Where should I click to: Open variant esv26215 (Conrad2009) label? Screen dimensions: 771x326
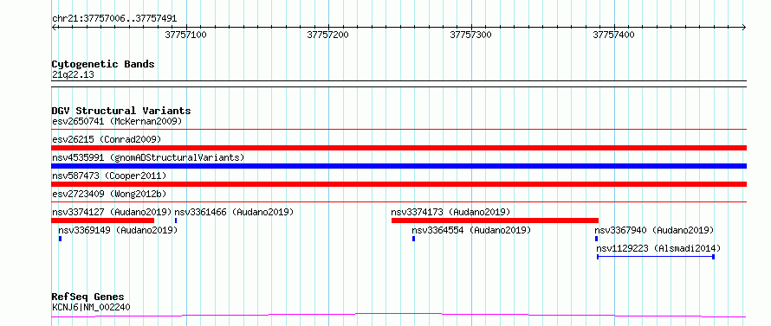107,139
